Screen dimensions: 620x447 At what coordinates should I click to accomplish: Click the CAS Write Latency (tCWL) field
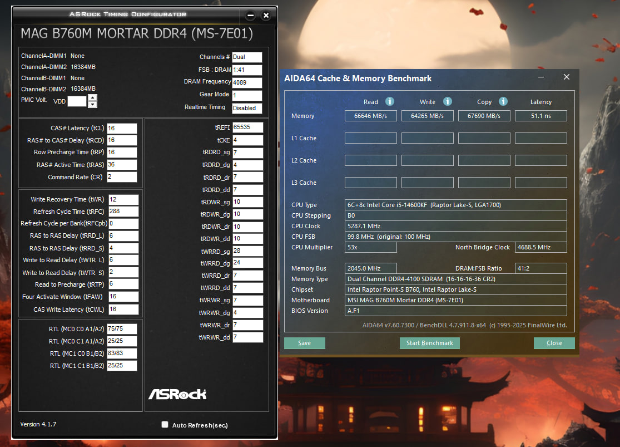123,309
